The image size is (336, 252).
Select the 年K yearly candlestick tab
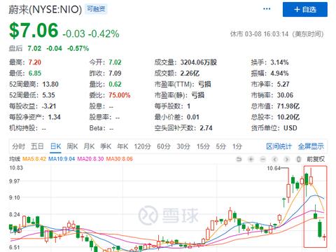pyautogui.click(x=122, y=146)
